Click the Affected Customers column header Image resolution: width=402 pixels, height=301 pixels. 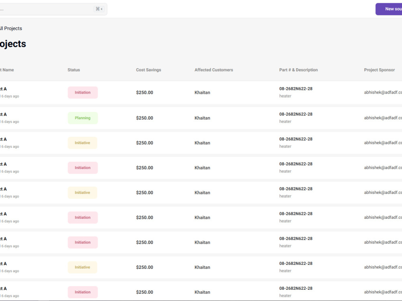pyautogui.click(x=214, y=70)
